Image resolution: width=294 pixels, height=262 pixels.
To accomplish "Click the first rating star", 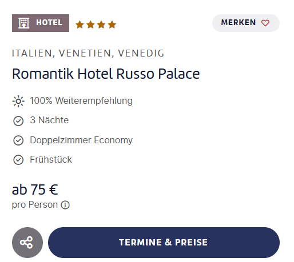I will coord(80,25).
